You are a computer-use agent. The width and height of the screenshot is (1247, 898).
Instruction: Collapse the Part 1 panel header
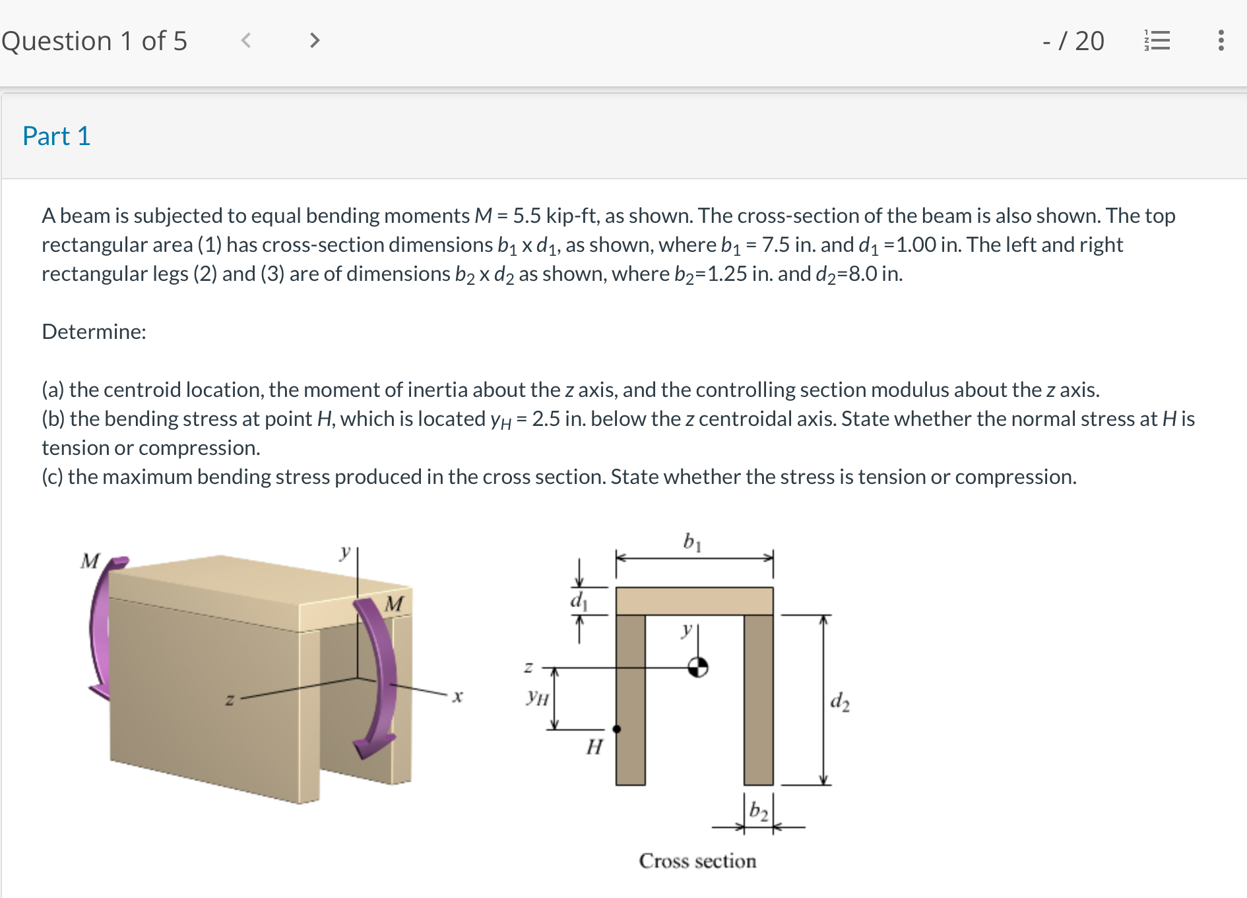pyautogui.click(x=57, y=136)
